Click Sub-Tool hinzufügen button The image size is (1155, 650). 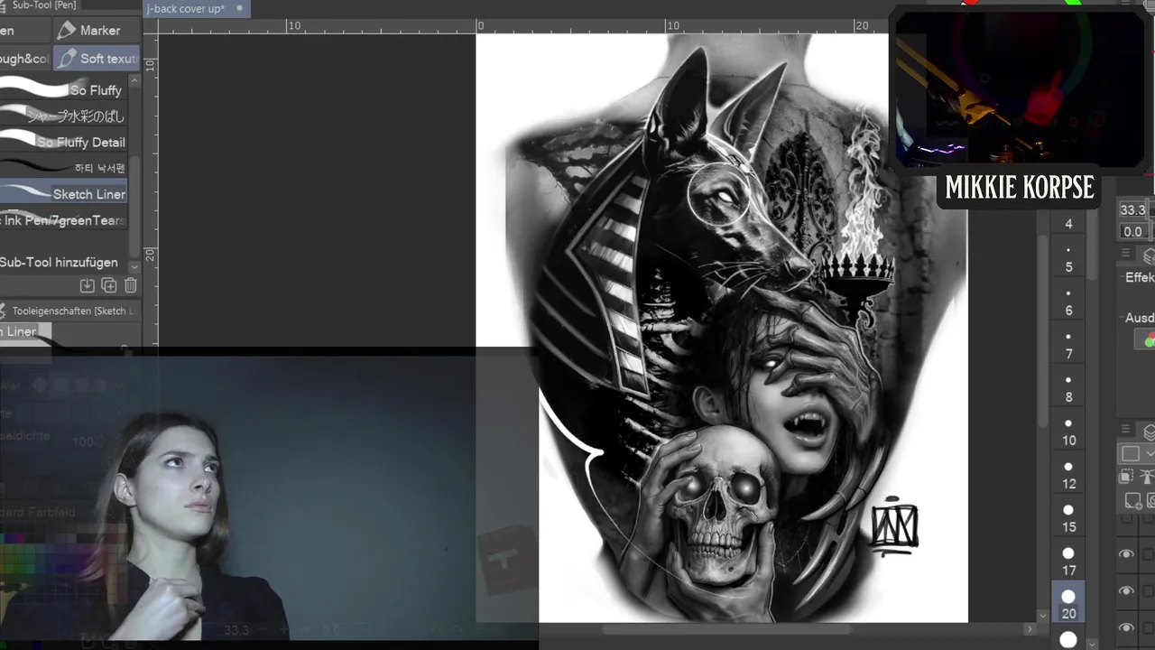tap(59, 262)
